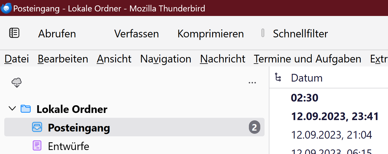Toggle threaded view column icon

278,78
